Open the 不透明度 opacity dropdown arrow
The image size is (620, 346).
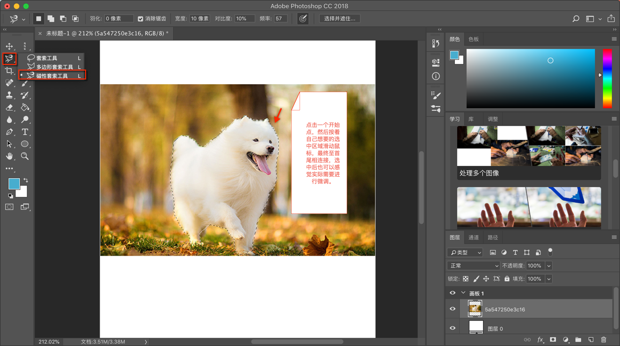click(548, 266)
